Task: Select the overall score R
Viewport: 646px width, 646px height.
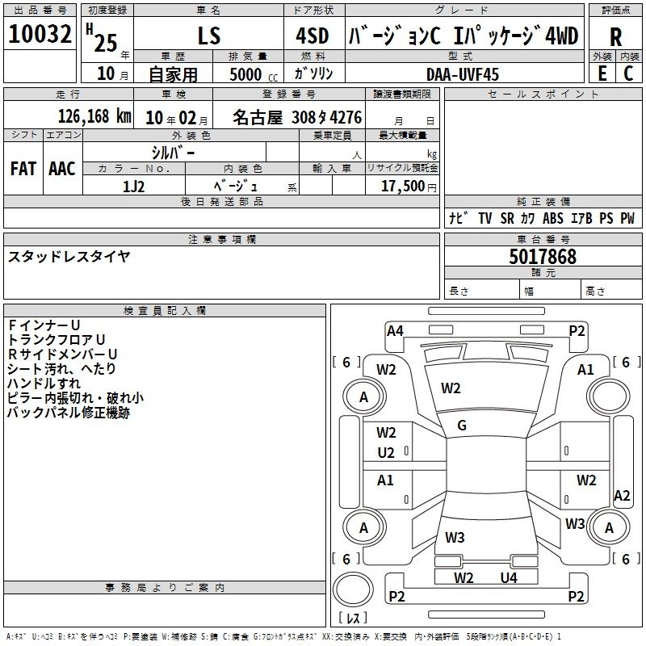Action: pyautogui.click(x=615, y=37)
